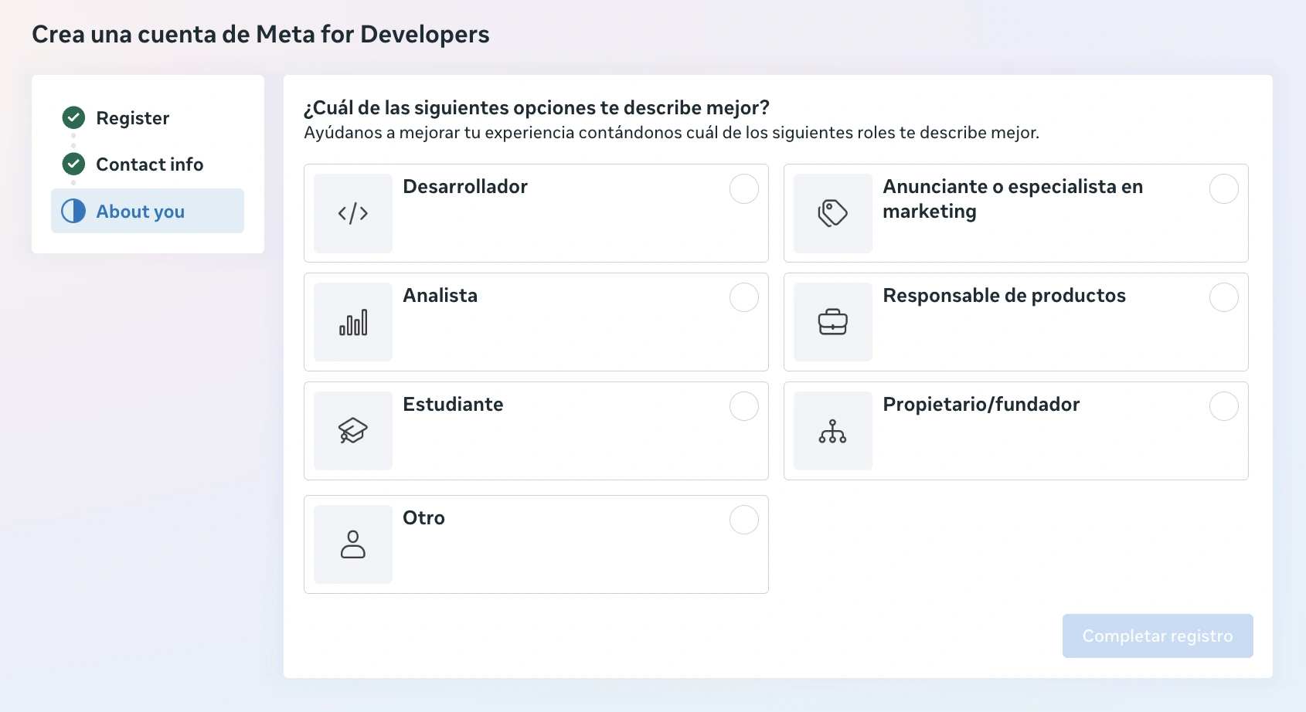Open the Contact info step
Viewport: 1306px width, 712px height.
(149, 164)
